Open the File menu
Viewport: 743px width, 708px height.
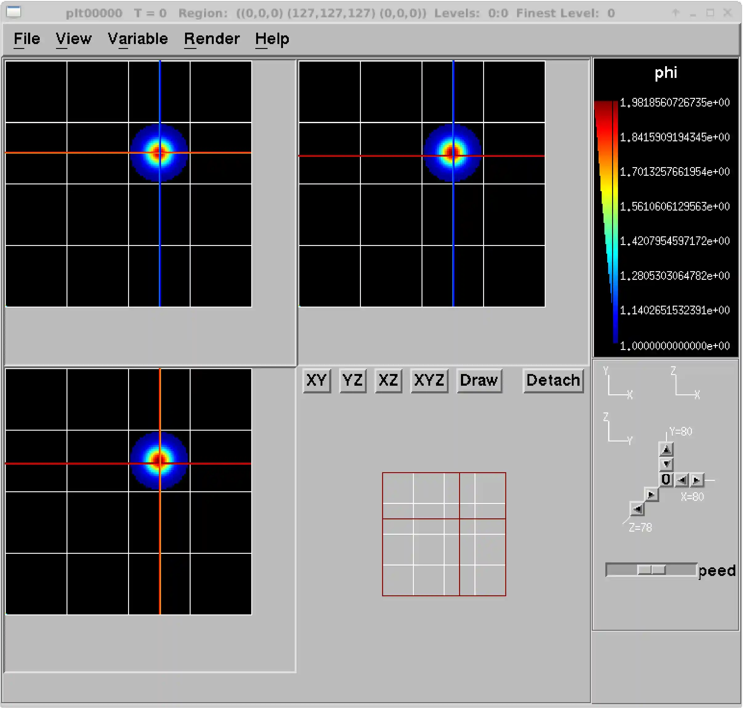click(27, 39)
